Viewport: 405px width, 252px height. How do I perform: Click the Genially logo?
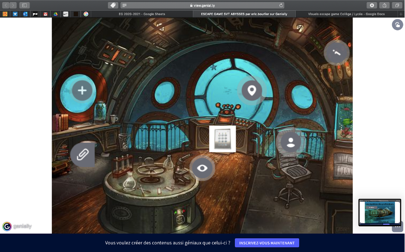coord(17,226)
